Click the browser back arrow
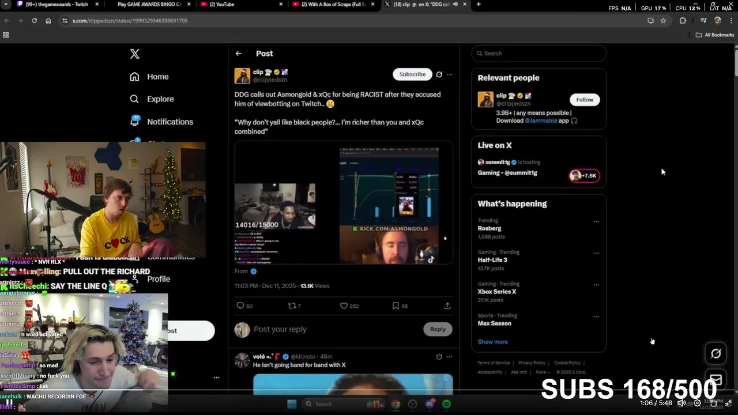This screenshot has height=415, width=738. pyautogui.click(x=6, y=20)
